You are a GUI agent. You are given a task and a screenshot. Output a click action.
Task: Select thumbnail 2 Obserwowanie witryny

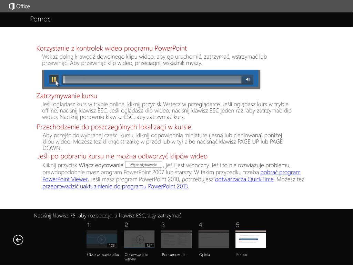pos(139,239)
